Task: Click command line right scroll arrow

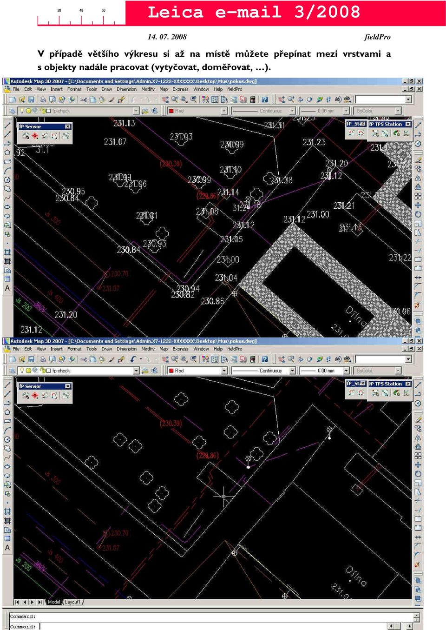Action: tap(409, 626)
